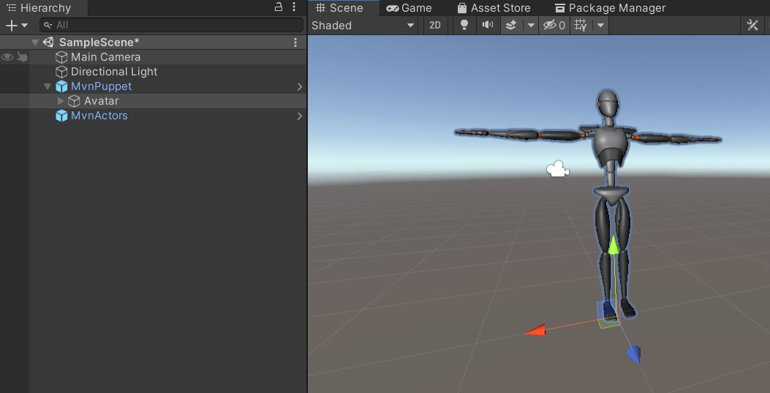This screenshot has width=770, height=393.
Task: Click the green Y-axis move handle
Action: tap(614, 245)
